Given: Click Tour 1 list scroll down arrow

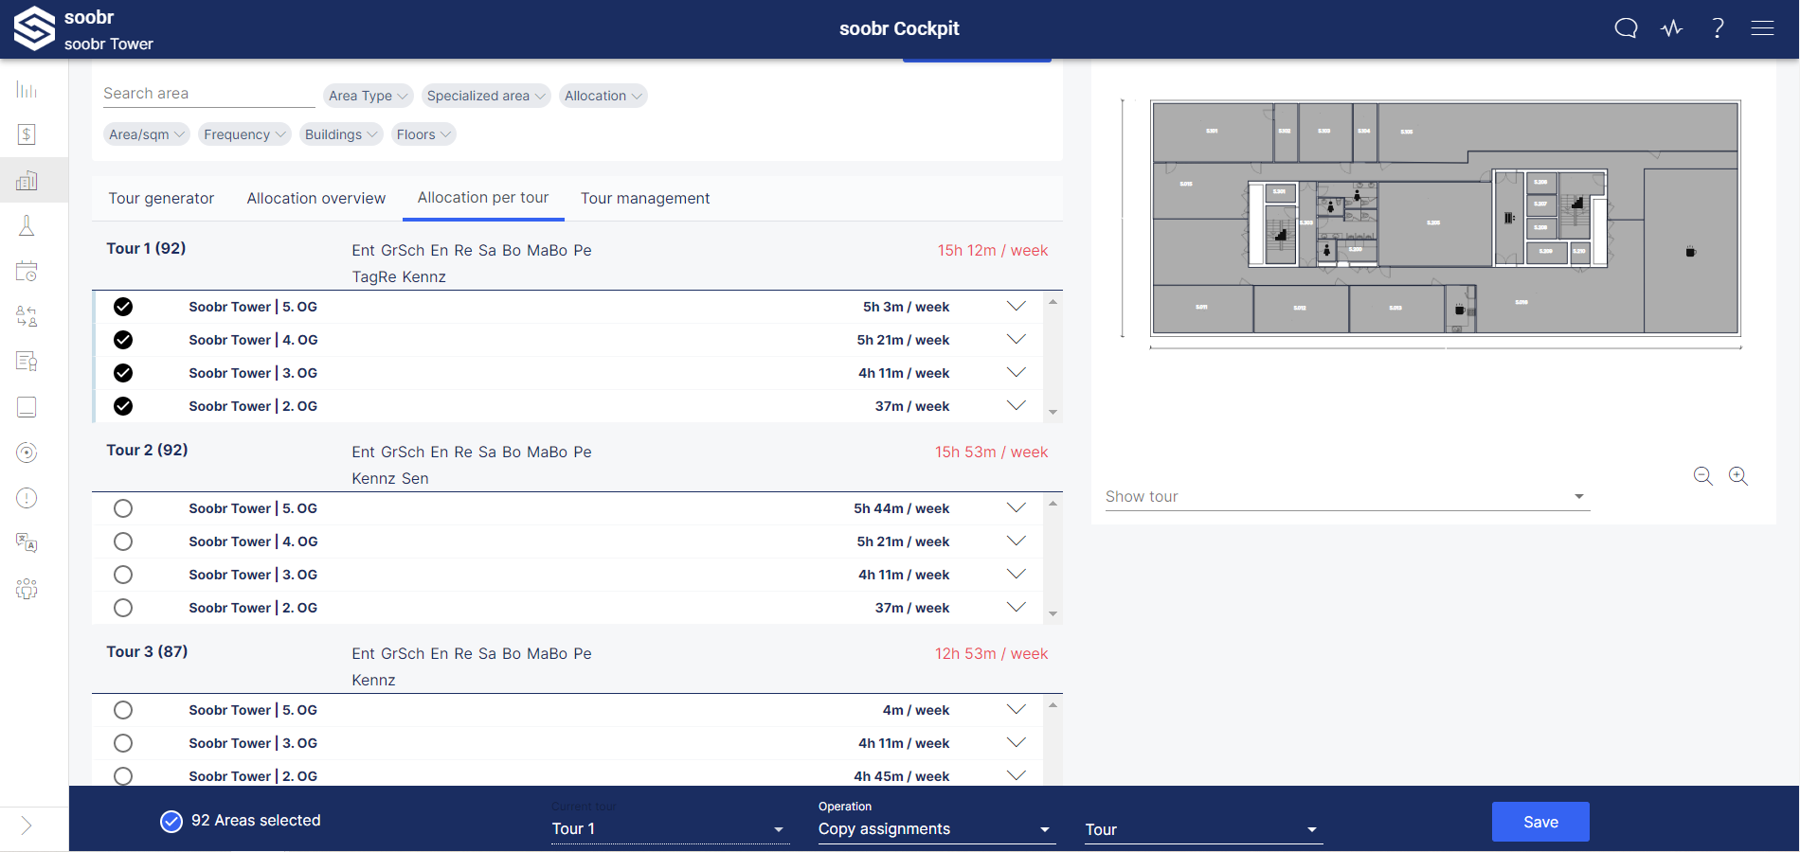Looking at the screenshot, I should (x=1053, y=413).
